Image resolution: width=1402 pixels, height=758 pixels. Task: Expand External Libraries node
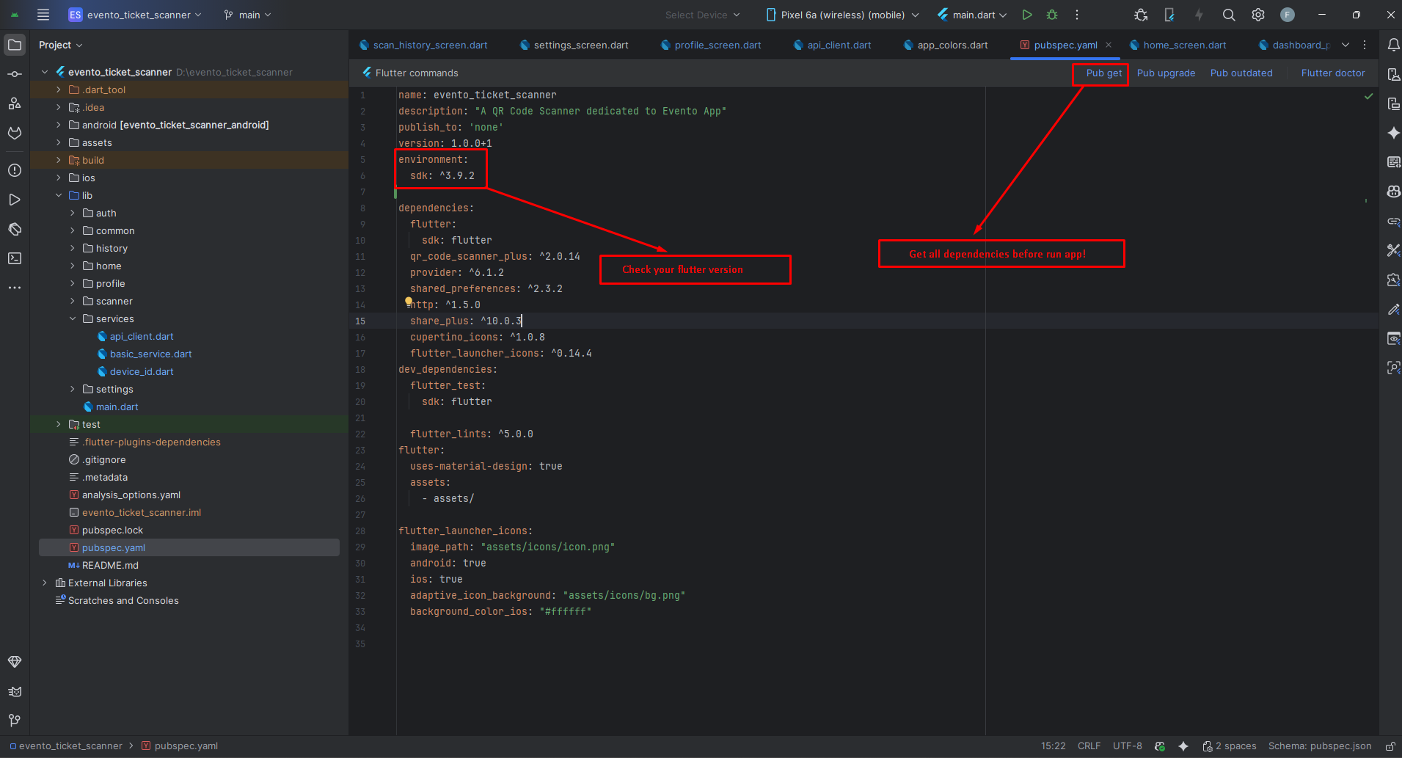pos(45,583)
